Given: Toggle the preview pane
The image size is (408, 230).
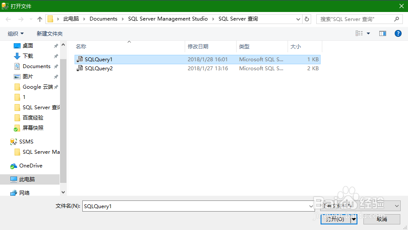Looking at the screenshot, I should (x=382, y=33).
